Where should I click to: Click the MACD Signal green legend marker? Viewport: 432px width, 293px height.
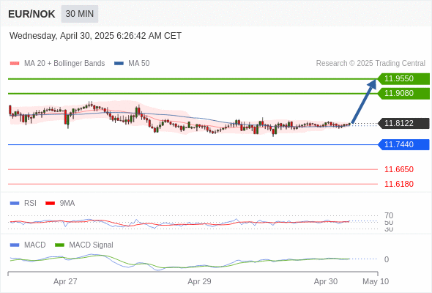pos(59,245)
